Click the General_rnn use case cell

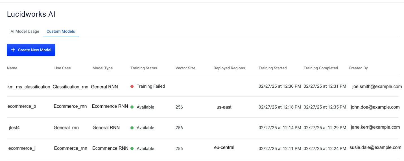66,128
